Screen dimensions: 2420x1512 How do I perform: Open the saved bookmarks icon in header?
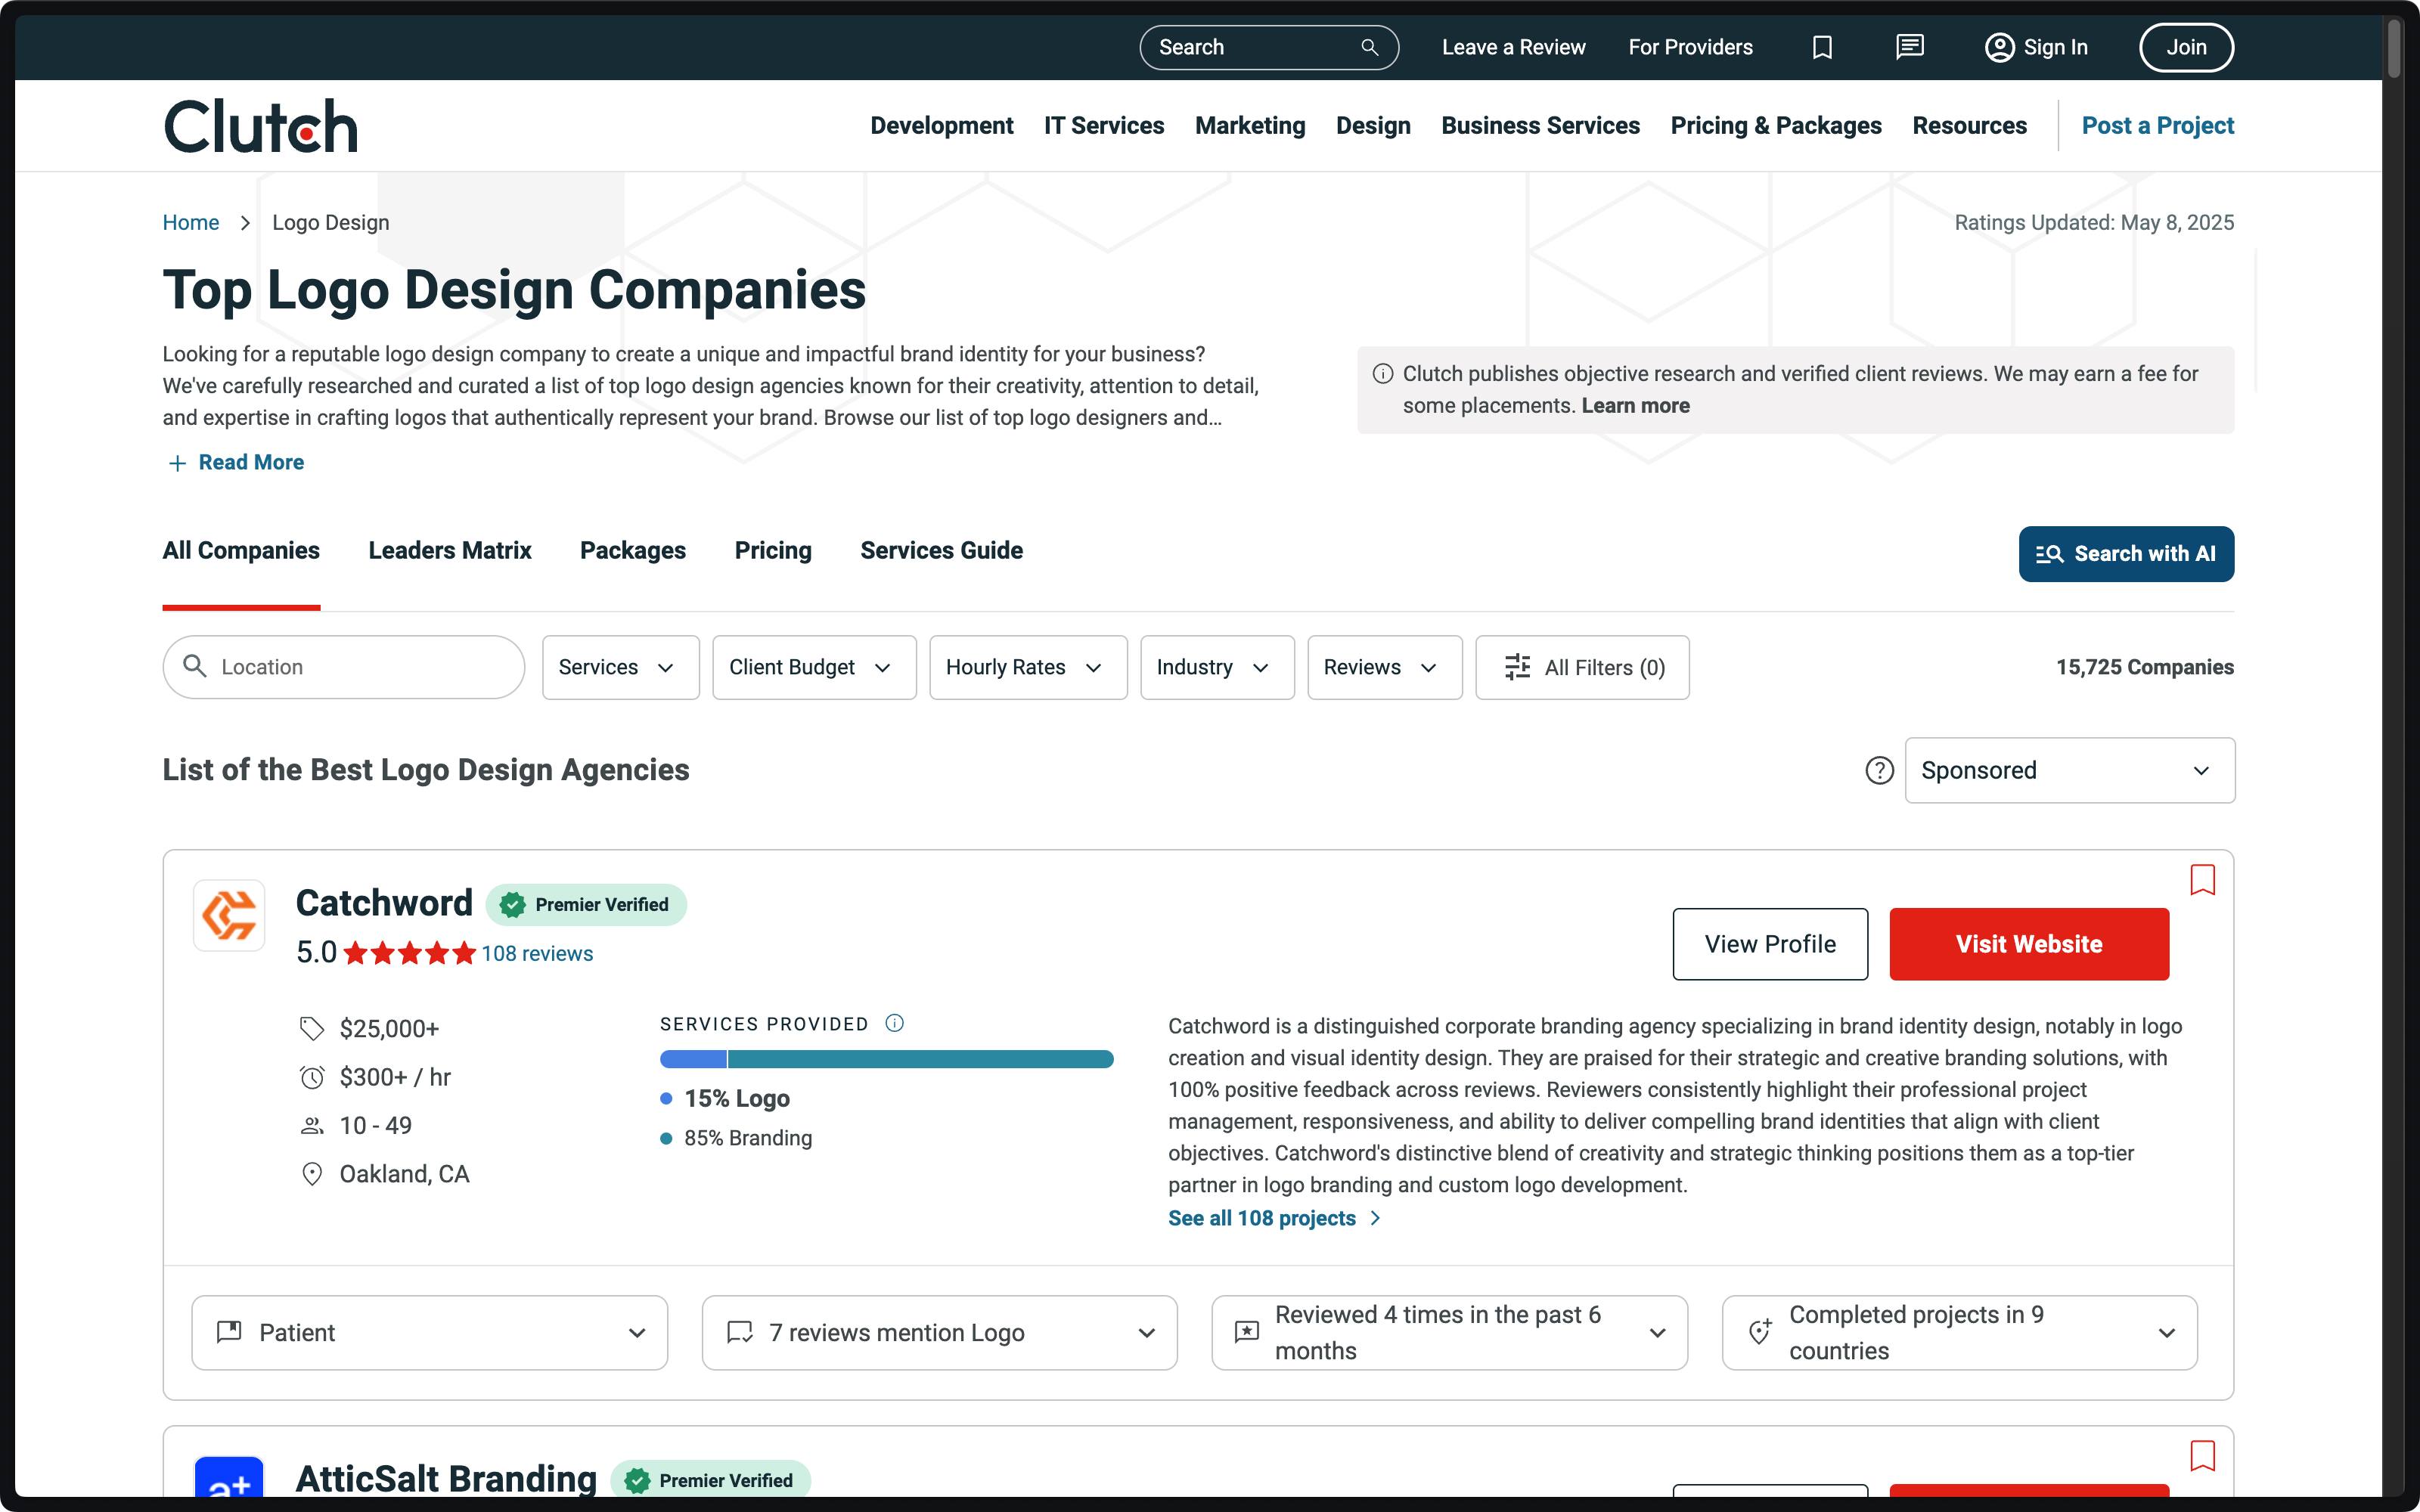1822,47
